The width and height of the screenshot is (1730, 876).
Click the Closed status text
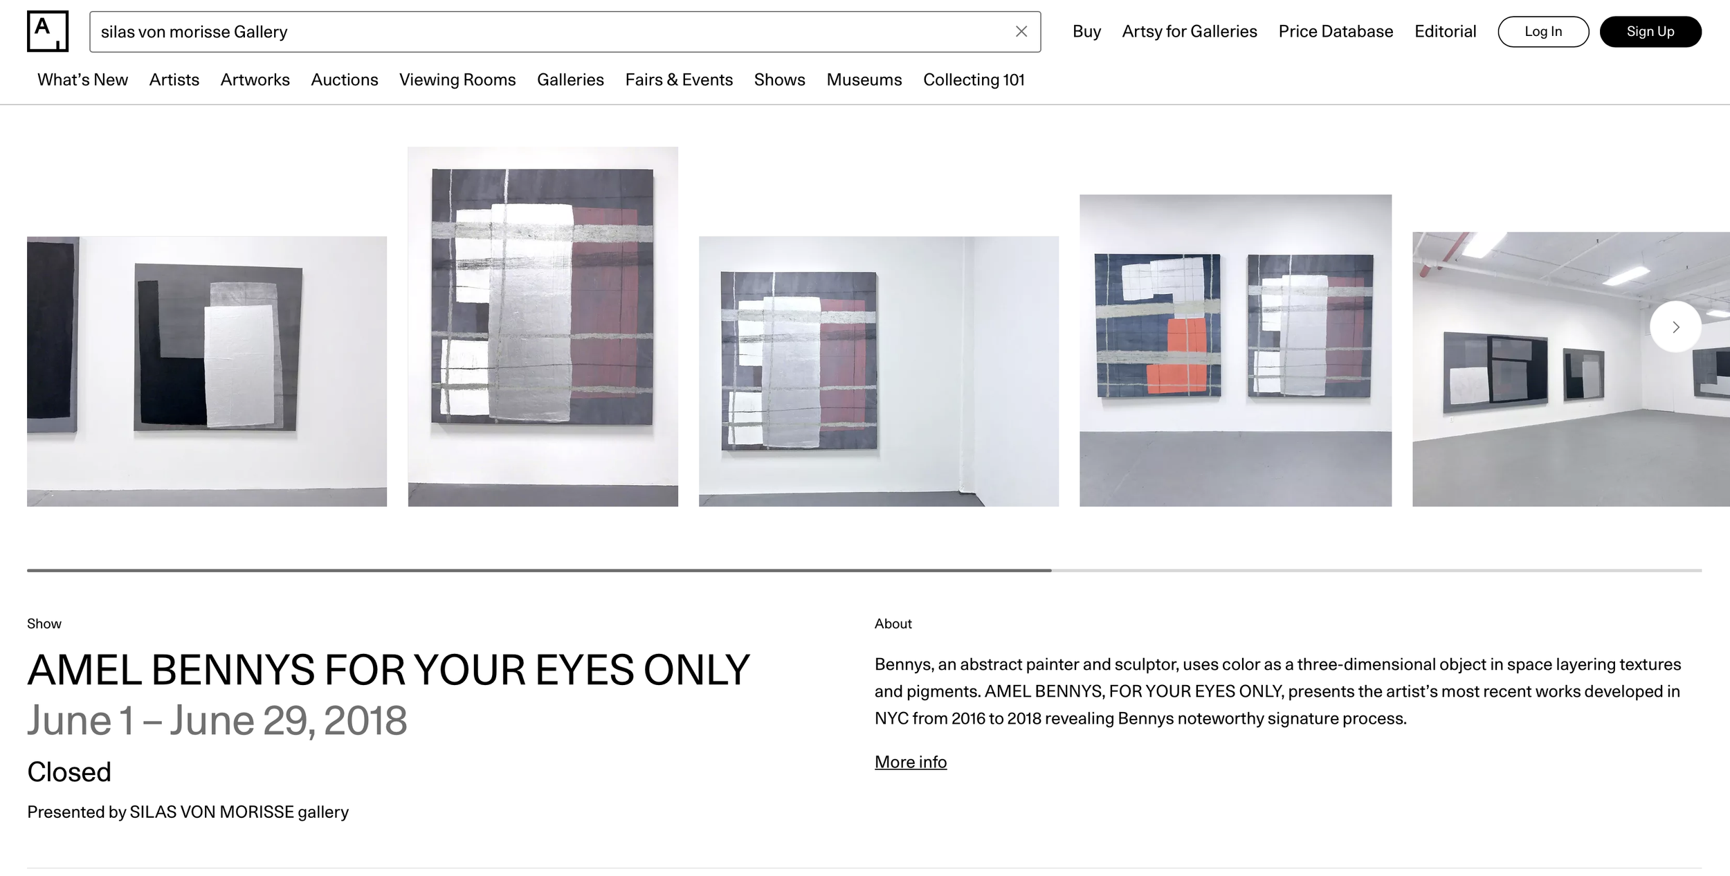tap(69, 772)
